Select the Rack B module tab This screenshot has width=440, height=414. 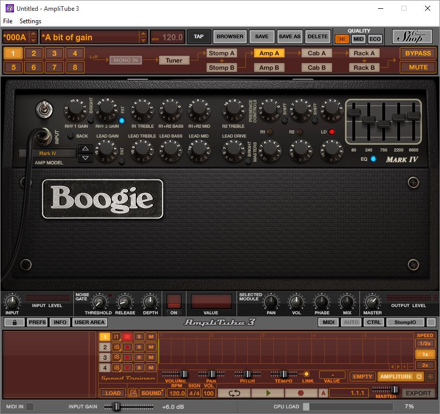point(364,67)
